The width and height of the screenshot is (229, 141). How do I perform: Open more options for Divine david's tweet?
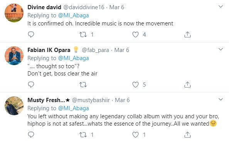coord(221,7)
